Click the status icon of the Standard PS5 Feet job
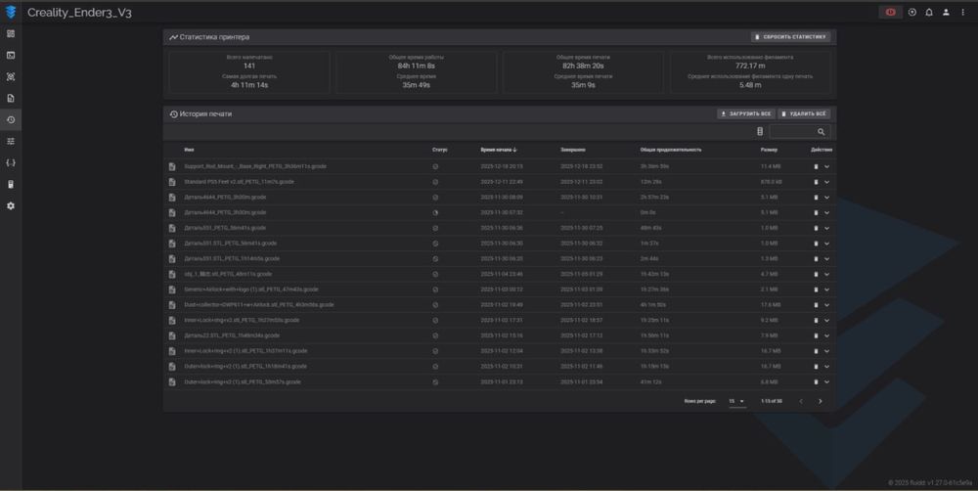Screen dimensions: 978x491 (x=435, y=182)
